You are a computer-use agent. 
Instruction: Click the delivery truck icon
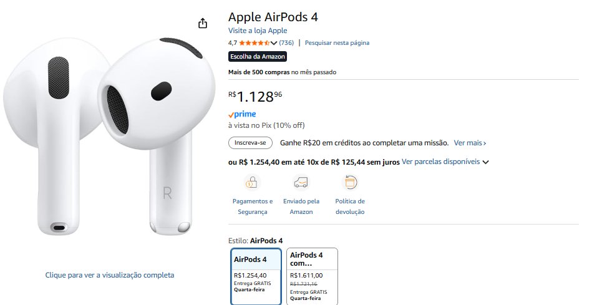coord(301,183)
